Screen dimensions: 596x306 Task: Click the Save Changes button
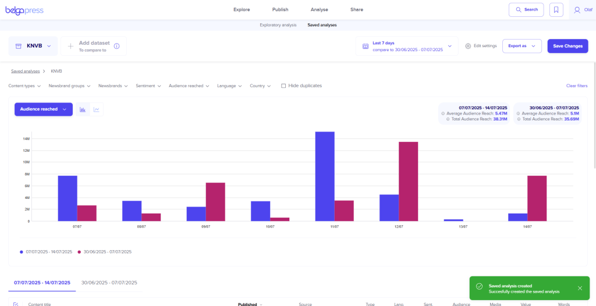(567, 46)
